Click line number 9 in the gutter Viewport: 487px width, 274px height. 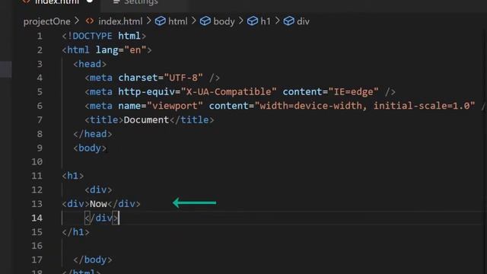click(x=40, y=148)
